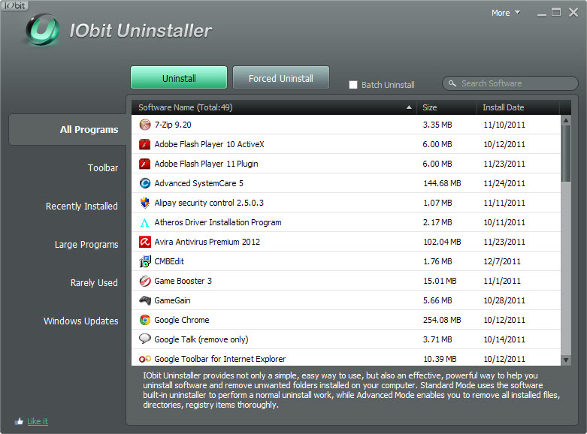This screenshot has width=587, height=434.
Task: Click the vertical scrollbar thumb
Action: 566,153
